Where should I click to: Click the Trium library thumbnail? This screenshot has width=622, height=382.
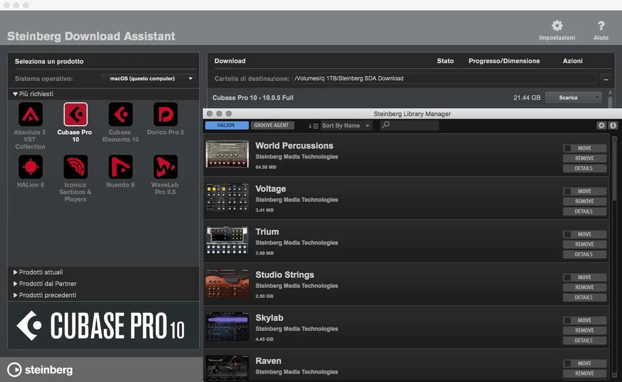point(227,240)
